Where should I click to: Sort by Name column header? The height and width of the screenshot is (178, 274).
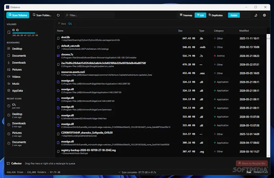pos(60,31)
